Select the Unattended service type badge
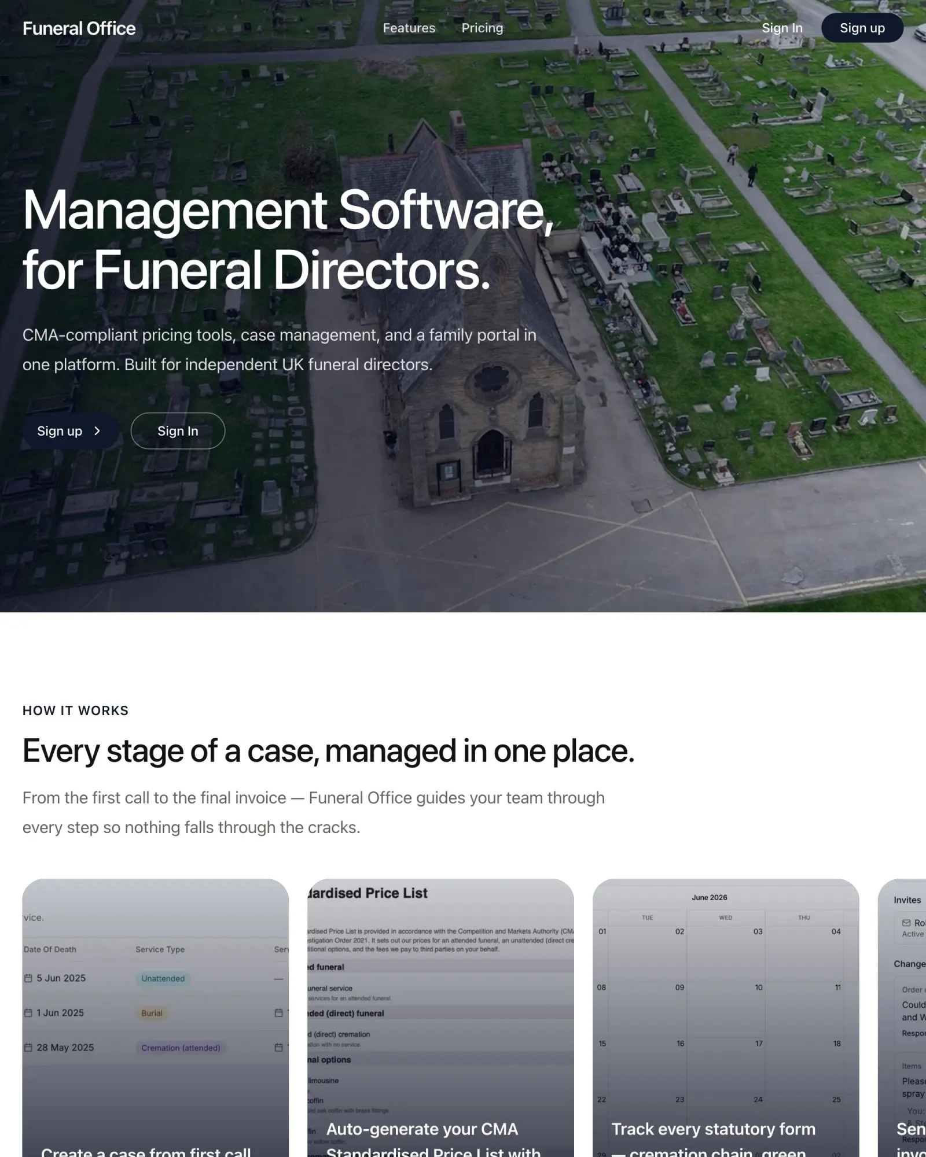The height and width of the screenshot is (1157, 926). 163,978
